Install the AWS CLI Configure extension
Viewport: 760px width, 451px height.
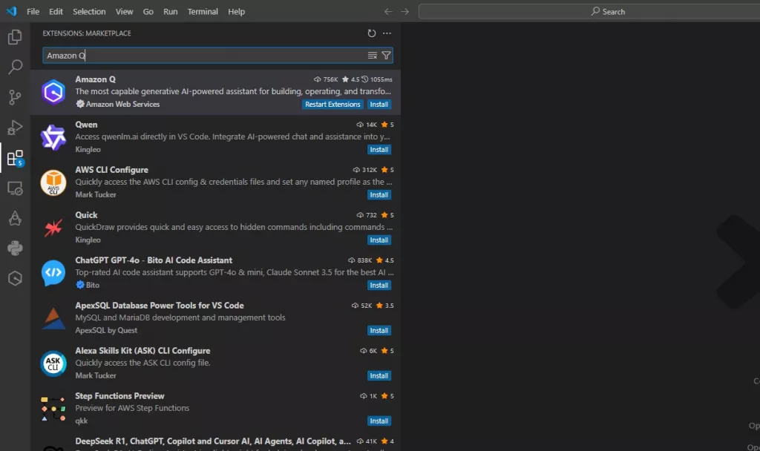click(x=379, y=195)
